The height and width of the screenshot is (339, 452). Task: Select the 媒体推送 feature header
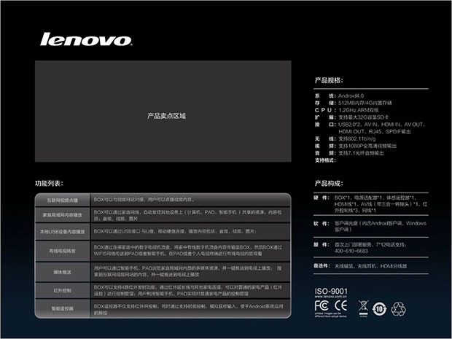tap(63, 270)
